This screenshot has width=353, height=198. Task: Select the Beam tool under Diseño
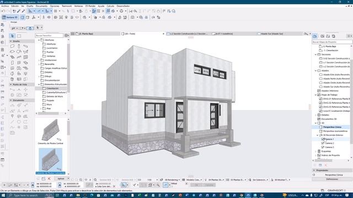[x=25, y=46]
